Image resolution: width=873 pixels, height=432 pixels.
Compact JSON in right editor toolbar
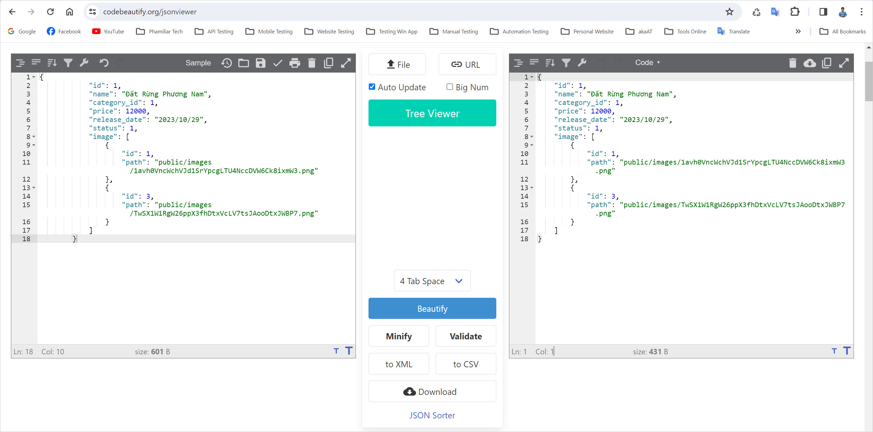pyautogui.click(x=534, y=63)
